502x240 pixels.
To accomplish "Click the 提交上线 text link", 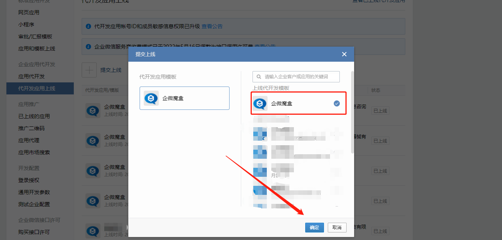I will click(111, 70).
